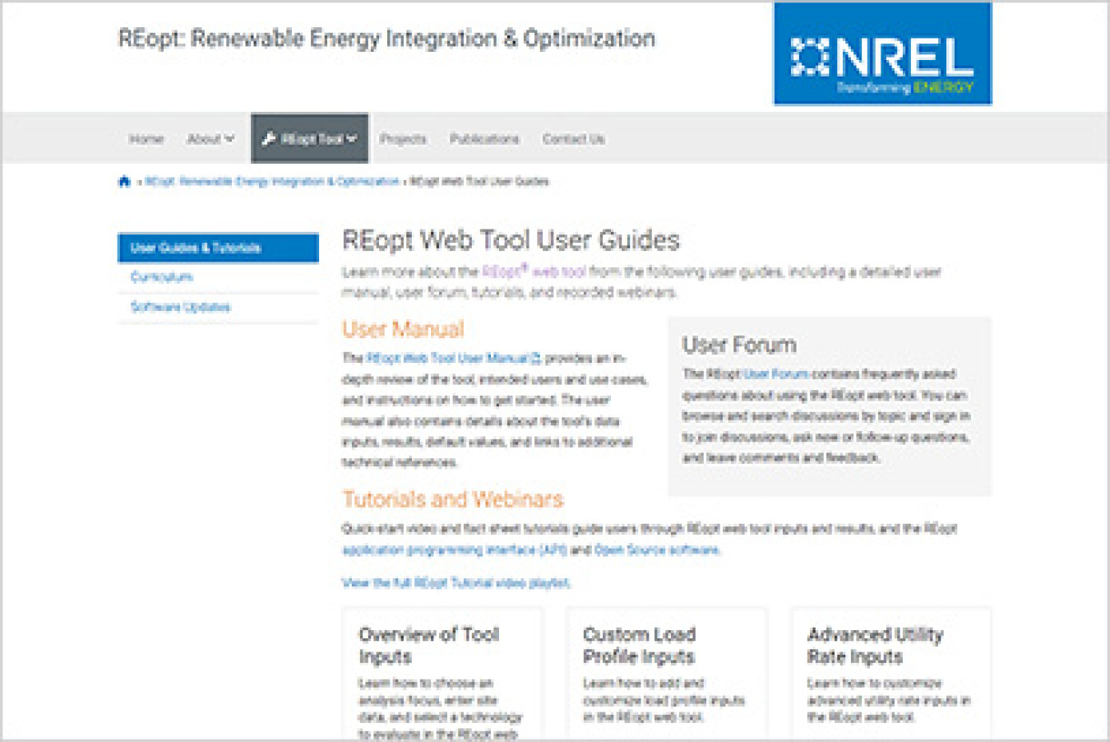Open the REopt Web Tool User Manual link

[448, 358]
